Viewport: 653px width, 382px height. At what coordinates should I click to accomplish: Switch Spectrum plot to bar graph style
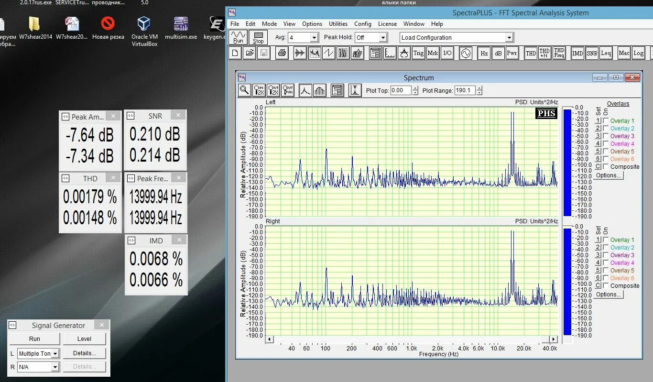(320, 90)
